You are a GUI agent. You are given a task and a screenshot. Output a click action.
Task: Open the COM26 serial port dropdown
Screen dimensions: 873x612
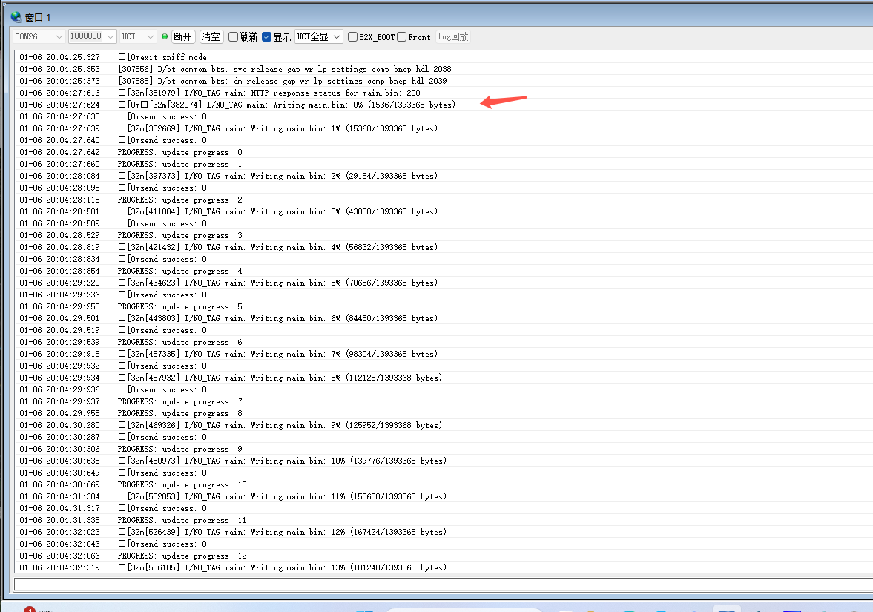pyautogui.click(x=39, y=36)
